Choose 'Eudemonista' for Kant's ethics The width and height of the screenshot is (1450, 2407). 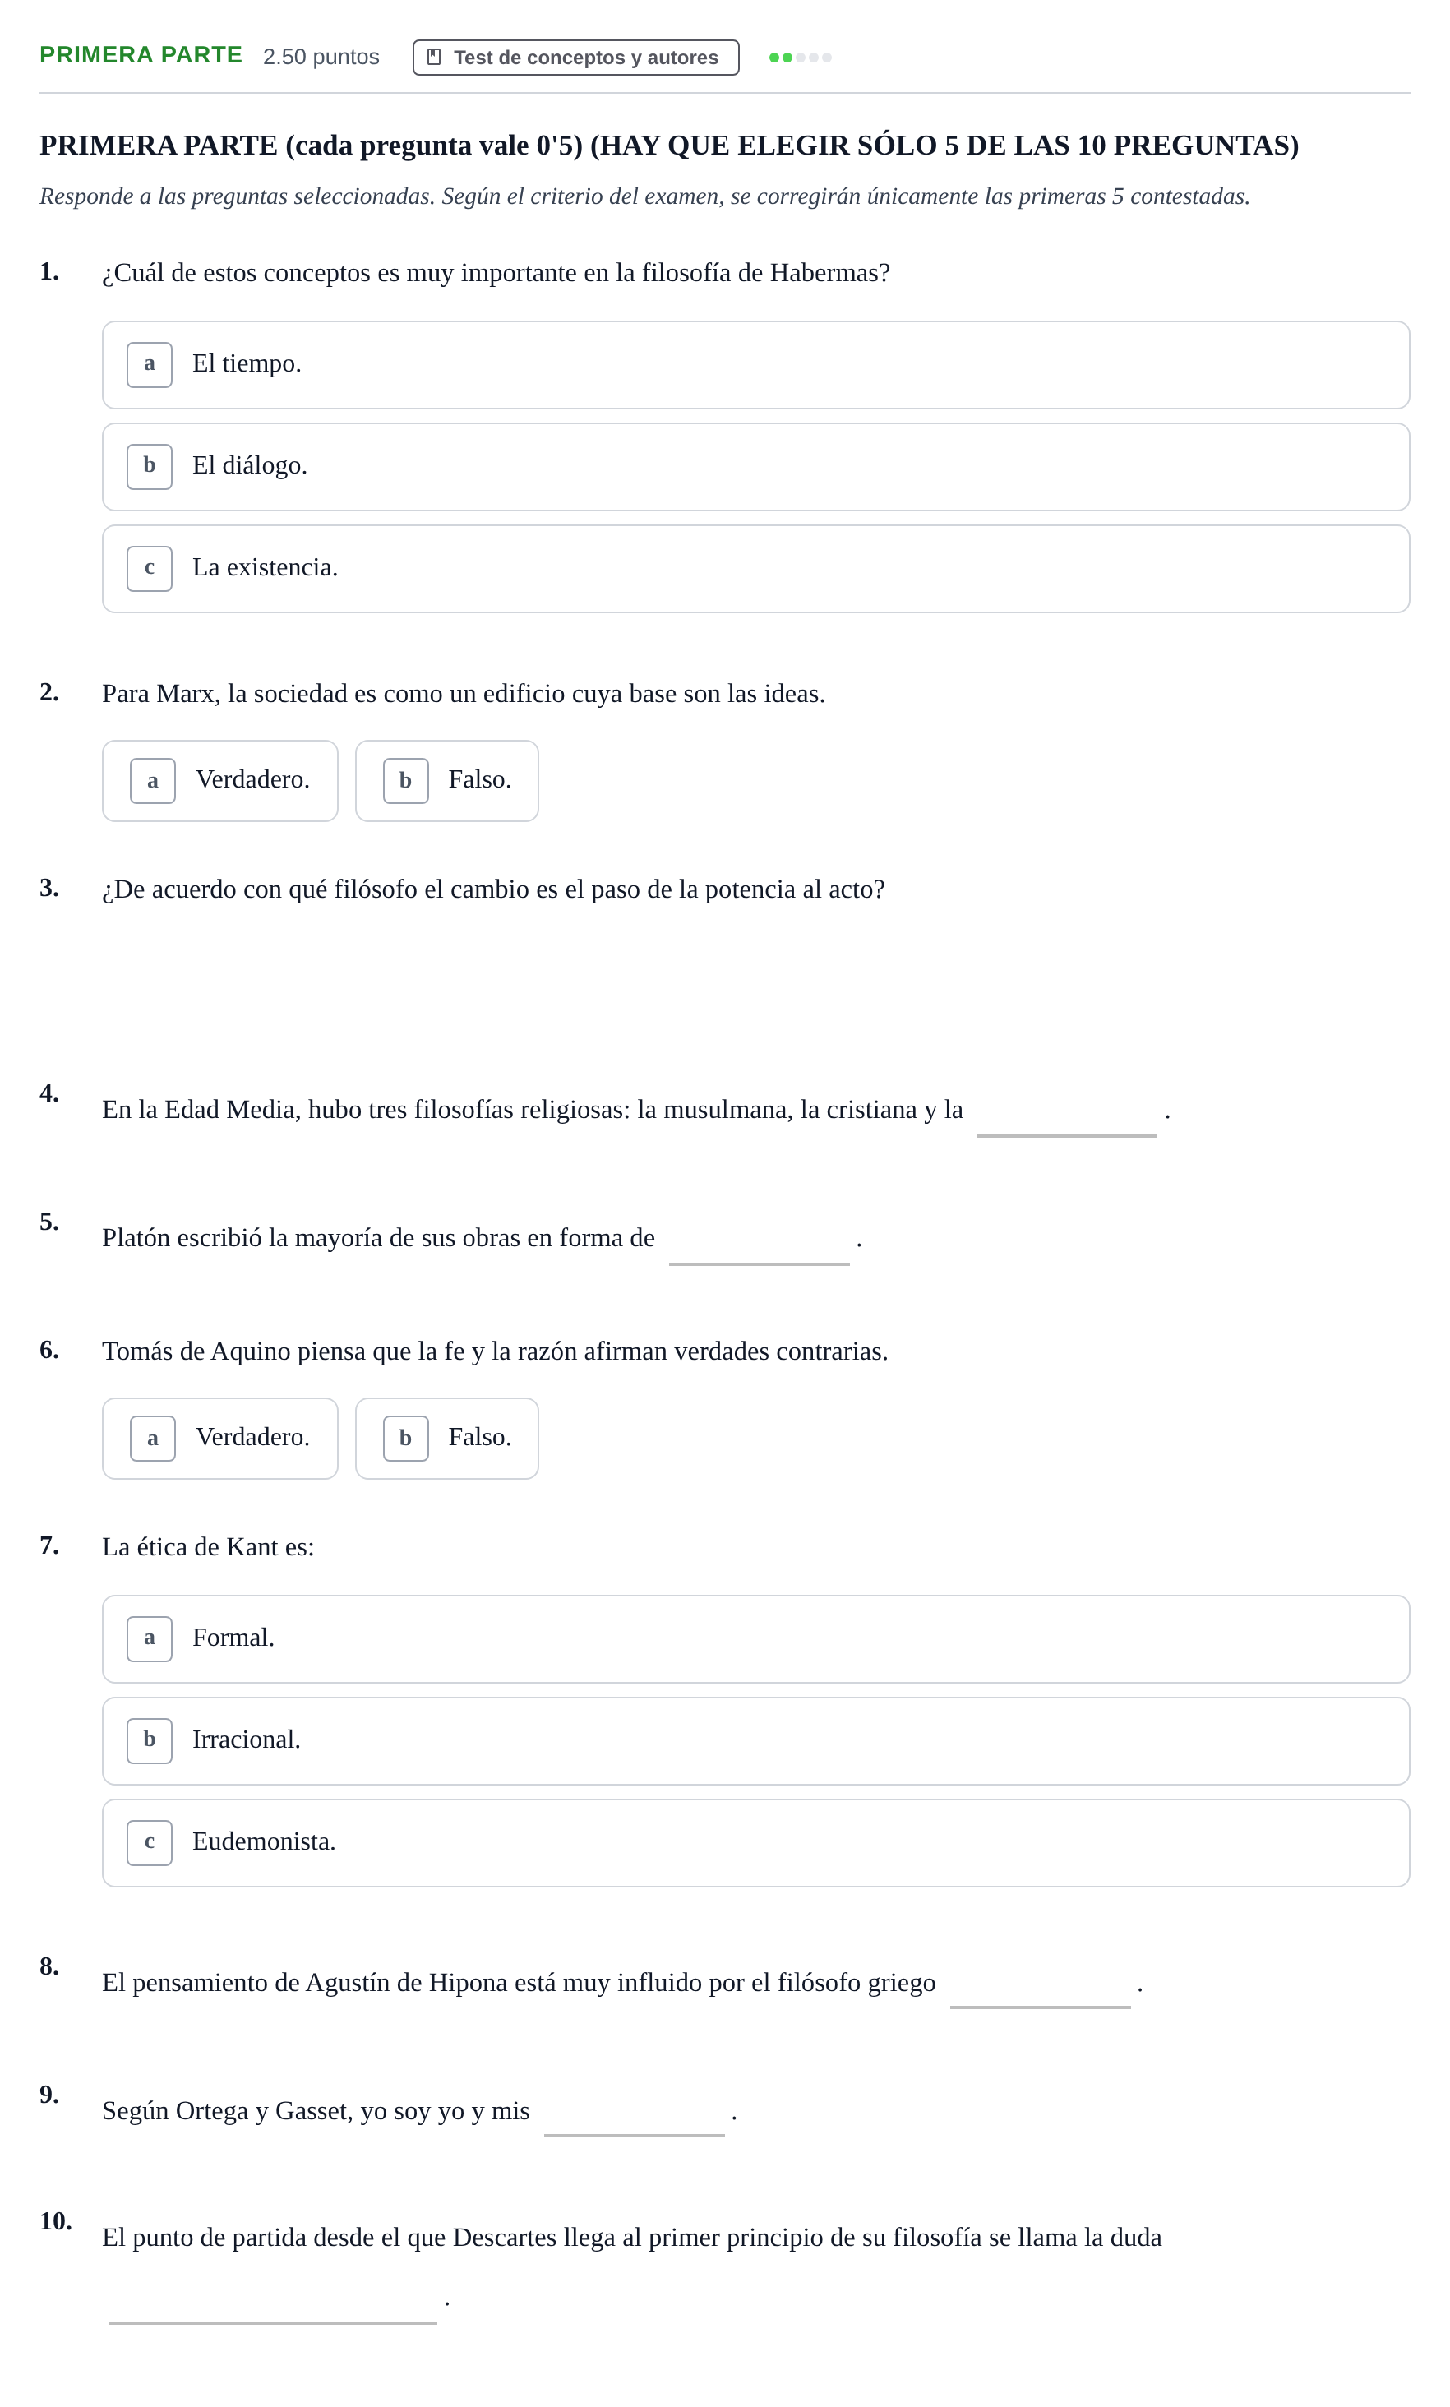pyautogui.click(x=755, y=1842)
